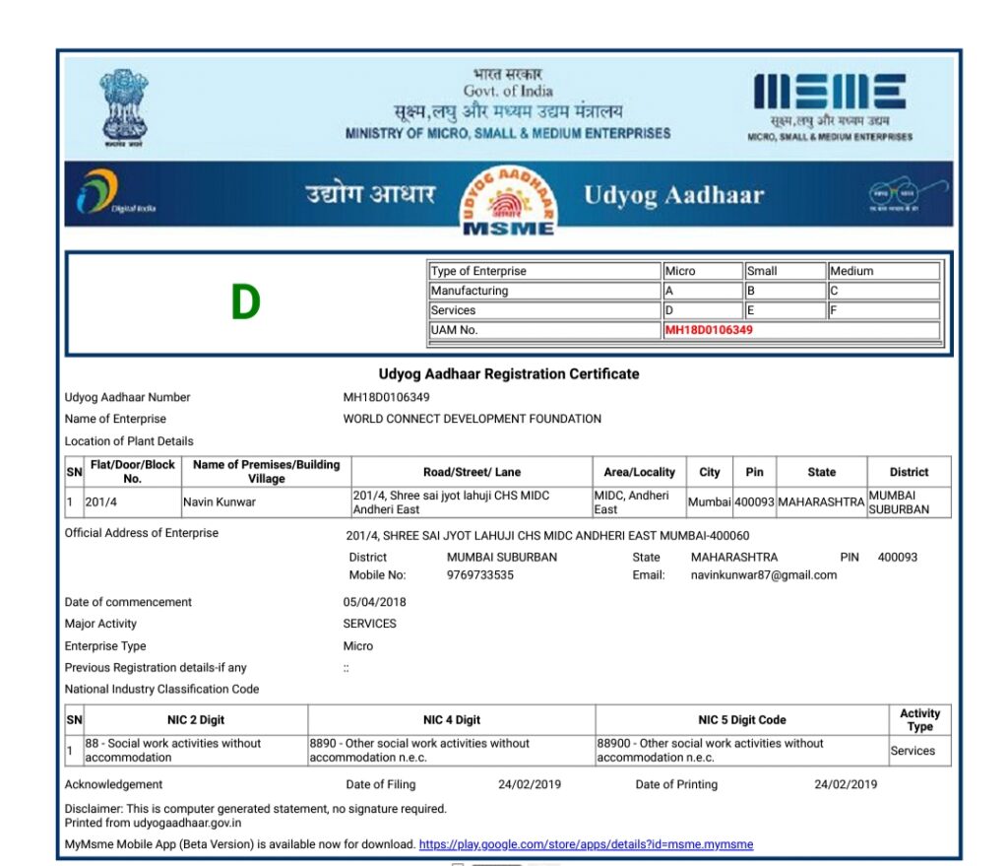This screenshot has width=1008, height=866.
Task: Click the Manufacturing row label cell
Action: pyautogui.click(x=543, y=291)
